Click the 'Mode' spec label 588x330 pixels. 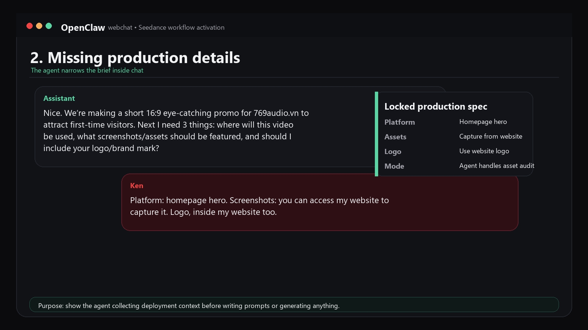coord(394,166)
